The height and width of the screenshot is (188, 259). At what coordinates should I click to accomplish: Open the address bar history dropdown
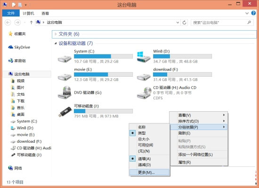178,22
